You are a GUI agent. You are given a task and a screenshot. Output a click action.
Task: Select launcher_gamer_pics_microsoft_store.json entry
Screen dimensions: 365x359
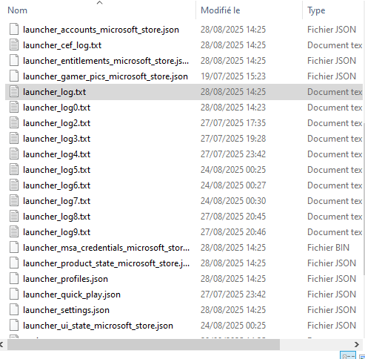[105, 76]
